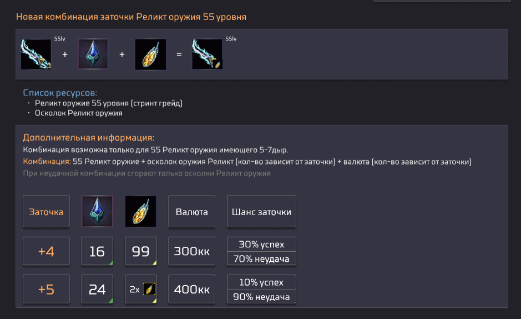Click the Заточка header button
The width and height of the screenshot is (521, 319).
[46, 211]
